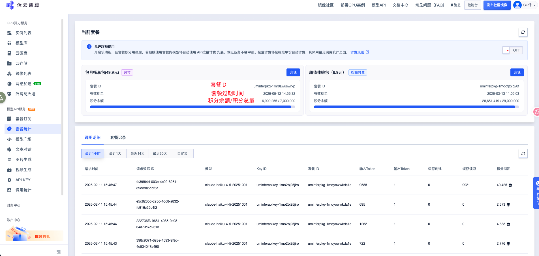Image resolution: width=539 pixels, height=256 pixels.
Task: Open the API KEY sidebar icon
Action: coord(9,180)
